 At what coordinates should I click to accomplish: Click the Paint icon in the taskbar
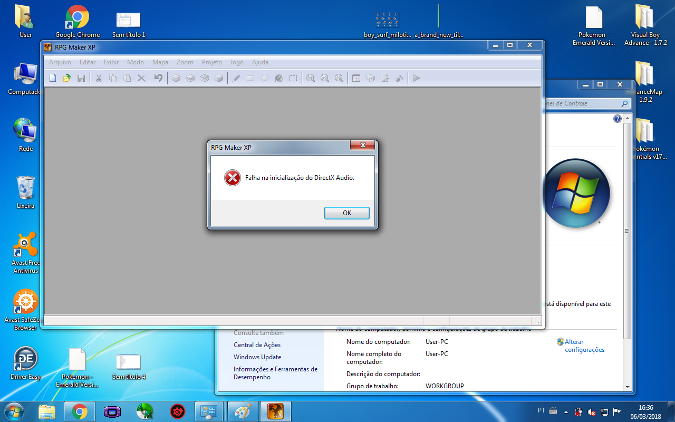(243, 411)
